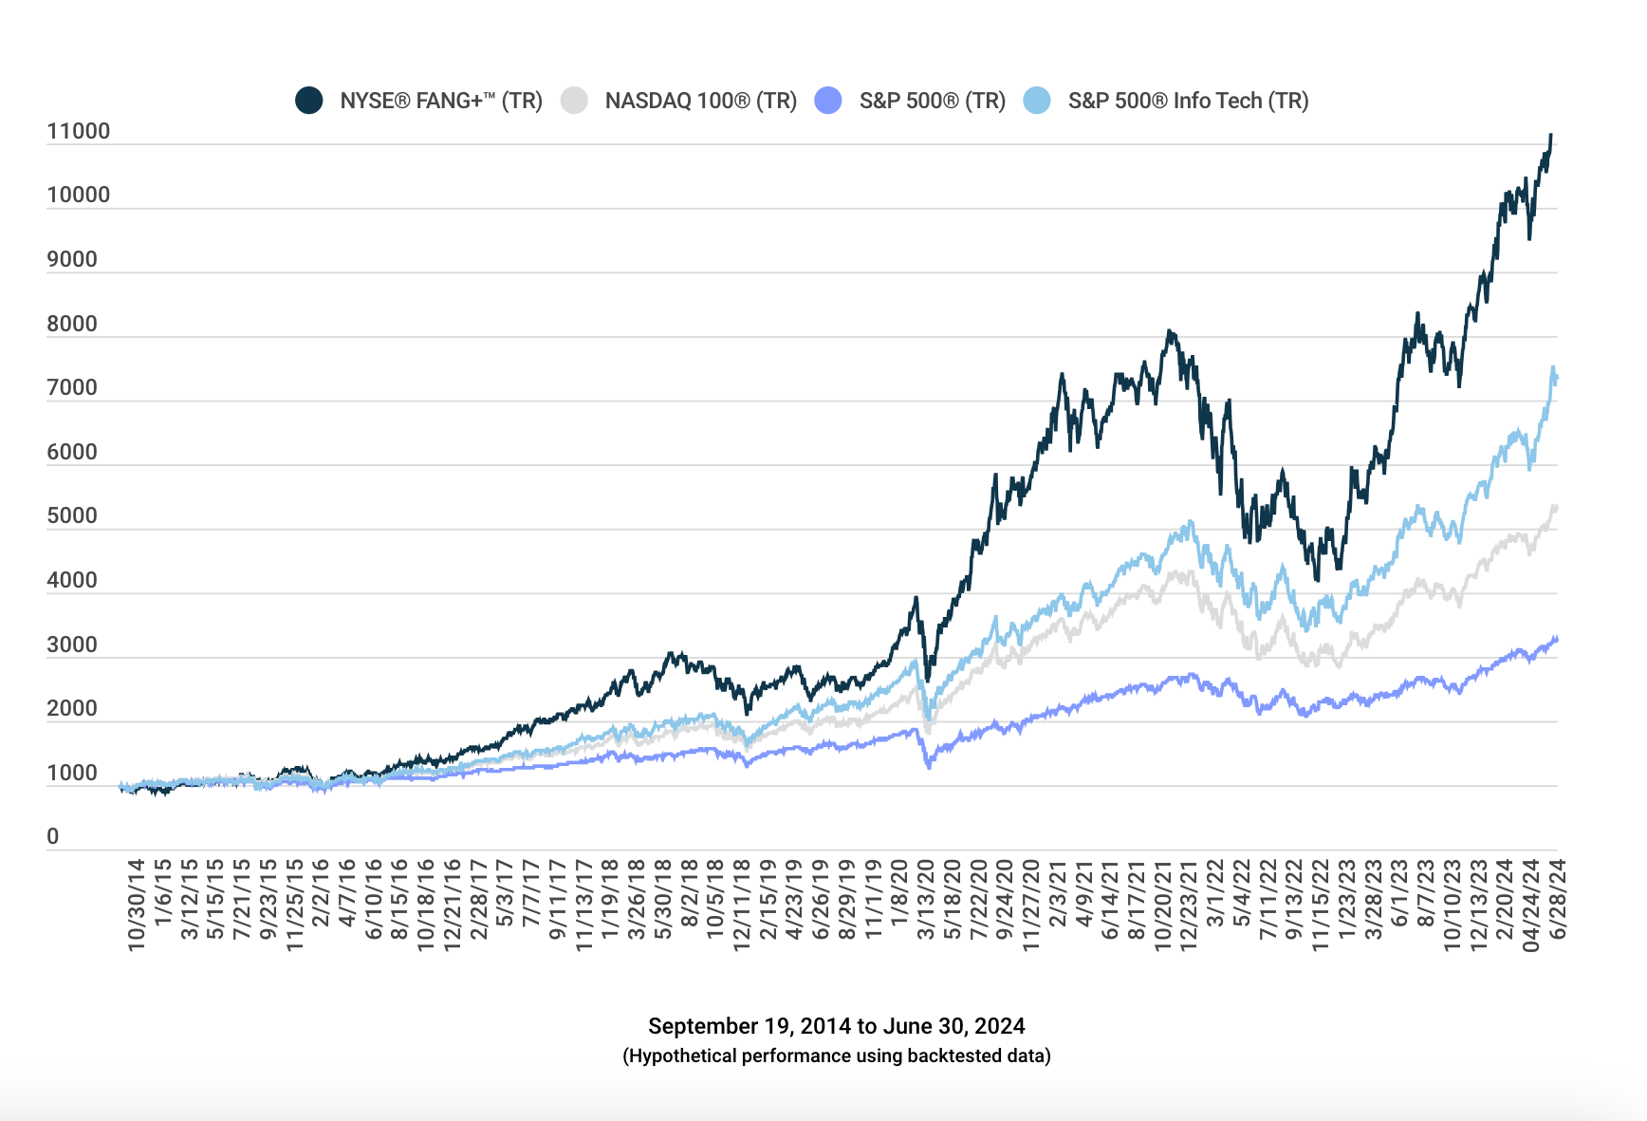Click the 7/22/20 date label
The width and height of the screenshot is (1647, 1121).
coord(978,899)
